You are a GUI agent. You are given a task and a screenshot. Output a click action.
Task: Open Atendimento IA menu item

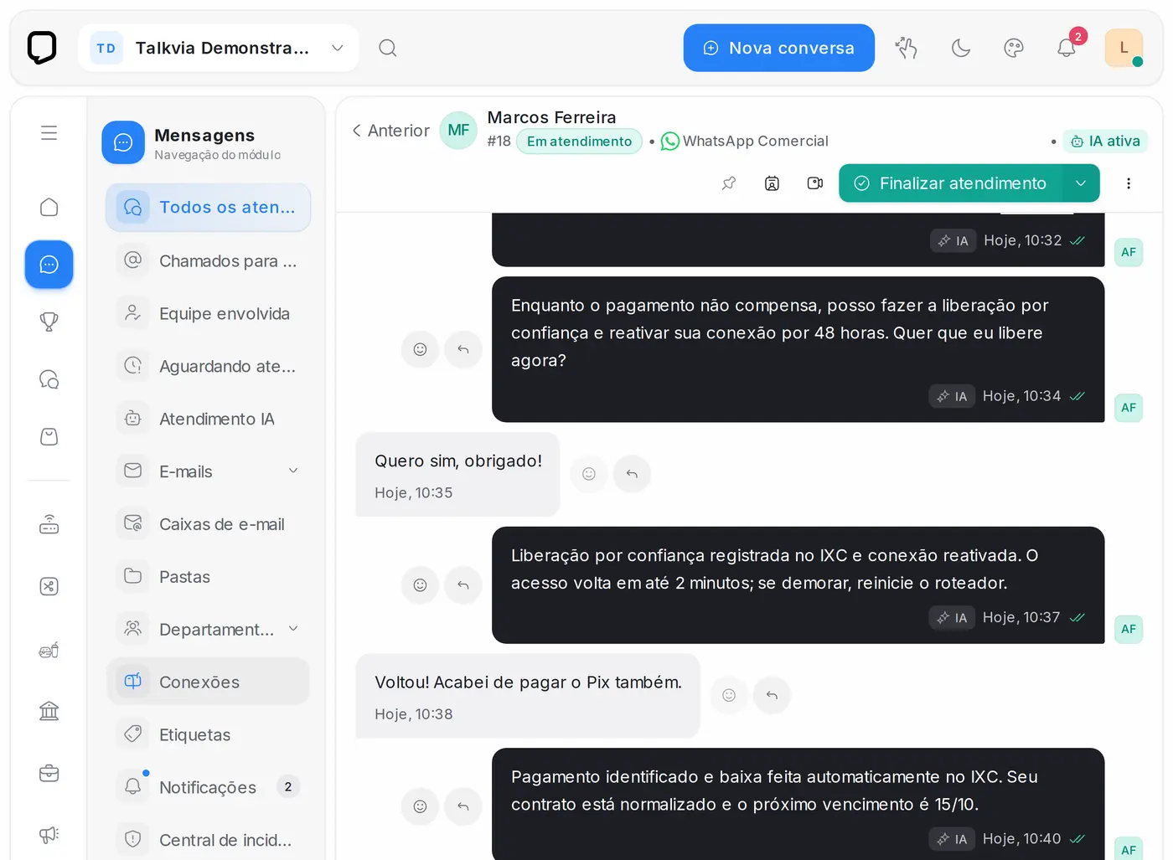click(x=209, y=419)
